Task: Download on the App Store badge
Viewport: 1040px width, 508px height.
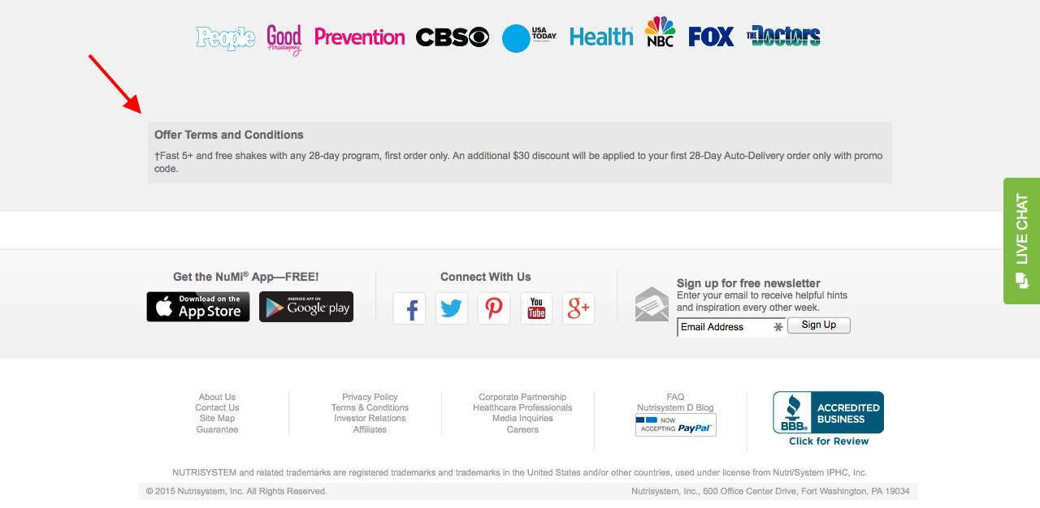Action: pyautogui.click(x=198, y=307)
